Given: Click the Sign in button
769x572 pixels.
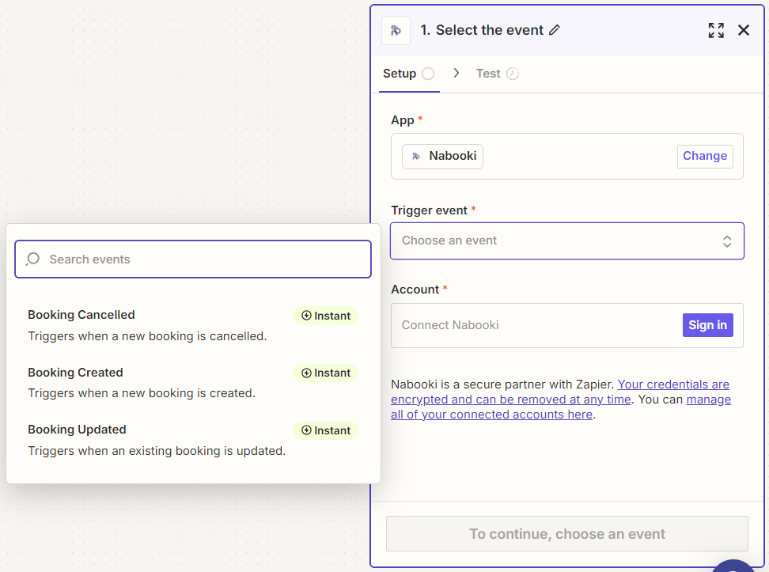Looking at the screenshot, I should tap(708, 325).
